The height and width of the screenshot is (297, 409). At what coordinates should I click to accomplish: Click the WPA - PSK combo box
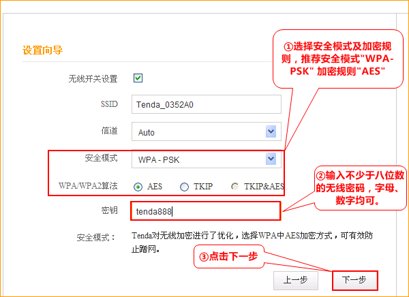(x=207, y=159)
